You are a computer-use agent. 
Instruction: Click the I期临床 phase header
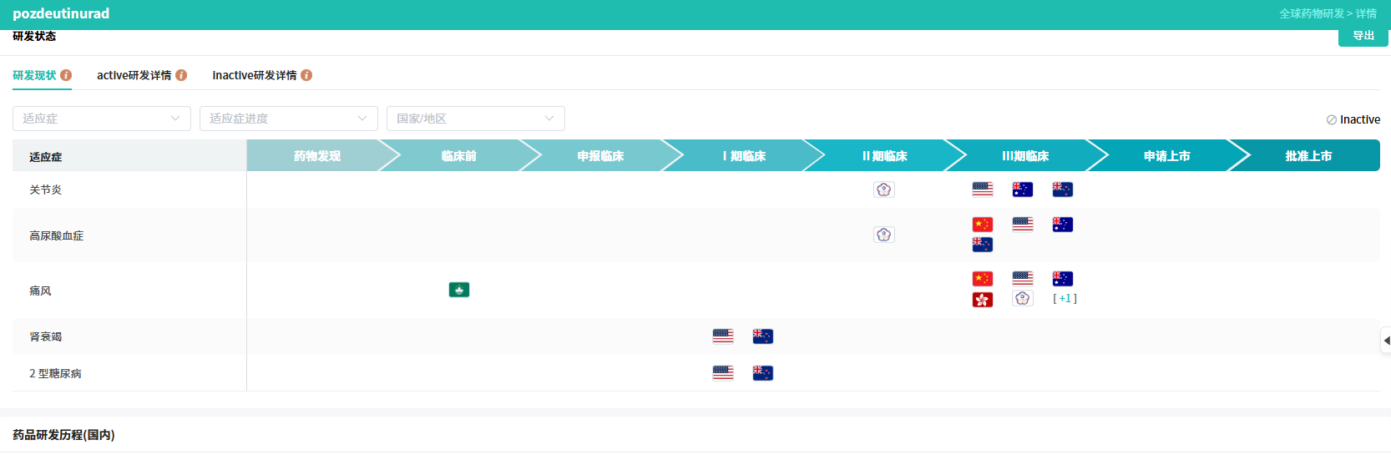point(744,156)
